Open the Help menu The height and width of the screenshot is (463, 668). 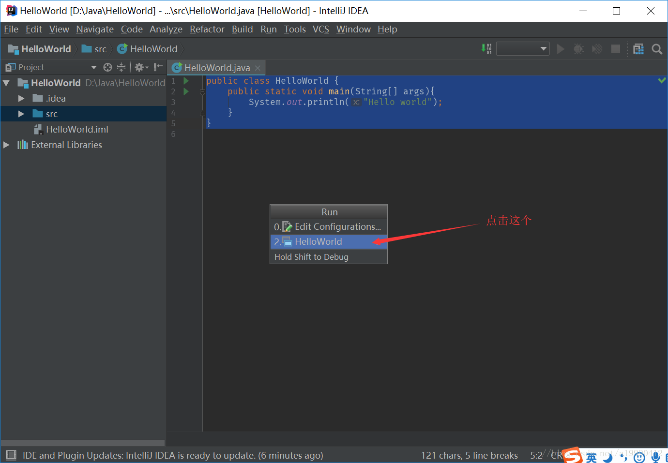(x=387, y=30)
